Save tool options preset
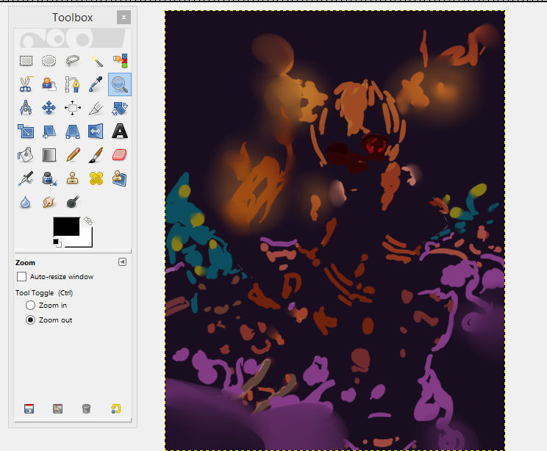Viewport: 547px width, 451px height. pos(29,408)
